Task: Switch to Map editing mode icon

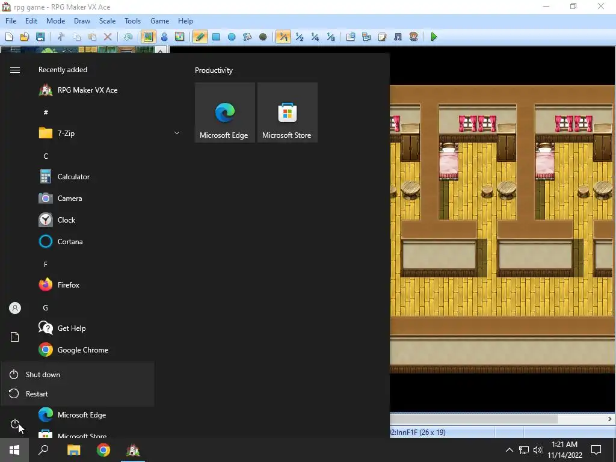Action: click(x=148, y=37)
